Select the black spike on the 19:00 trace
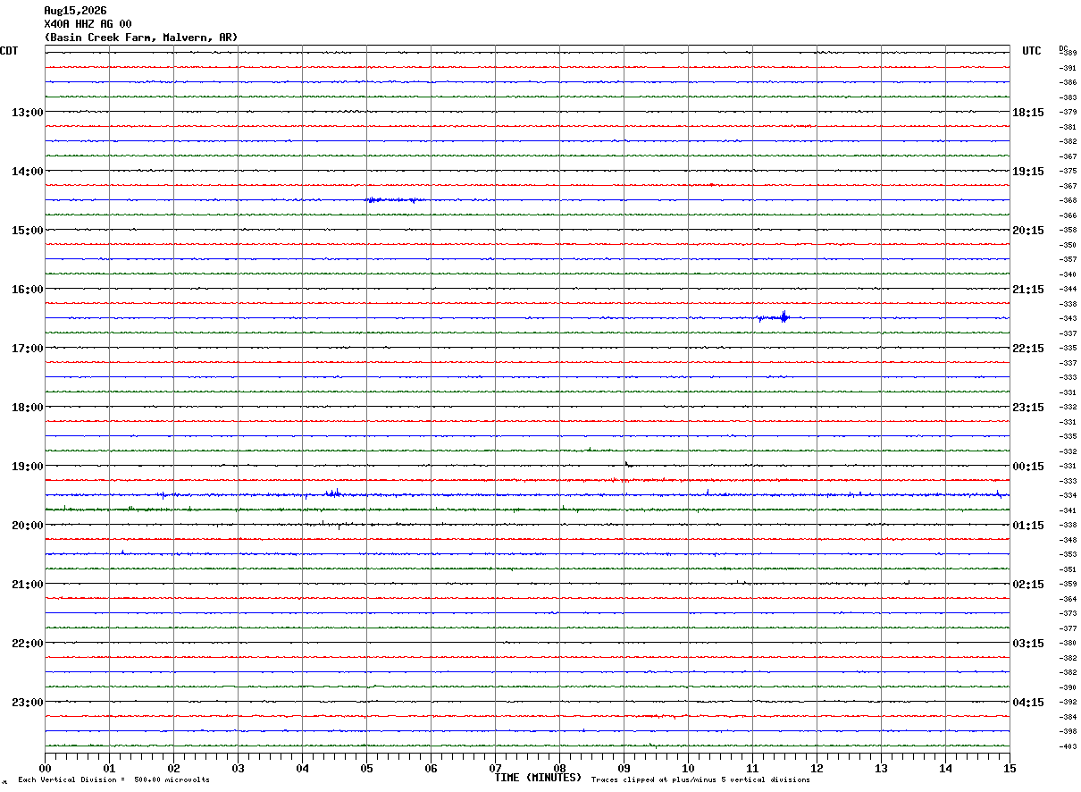Viewport: 1081px width, 792px height. click(627, 464)
